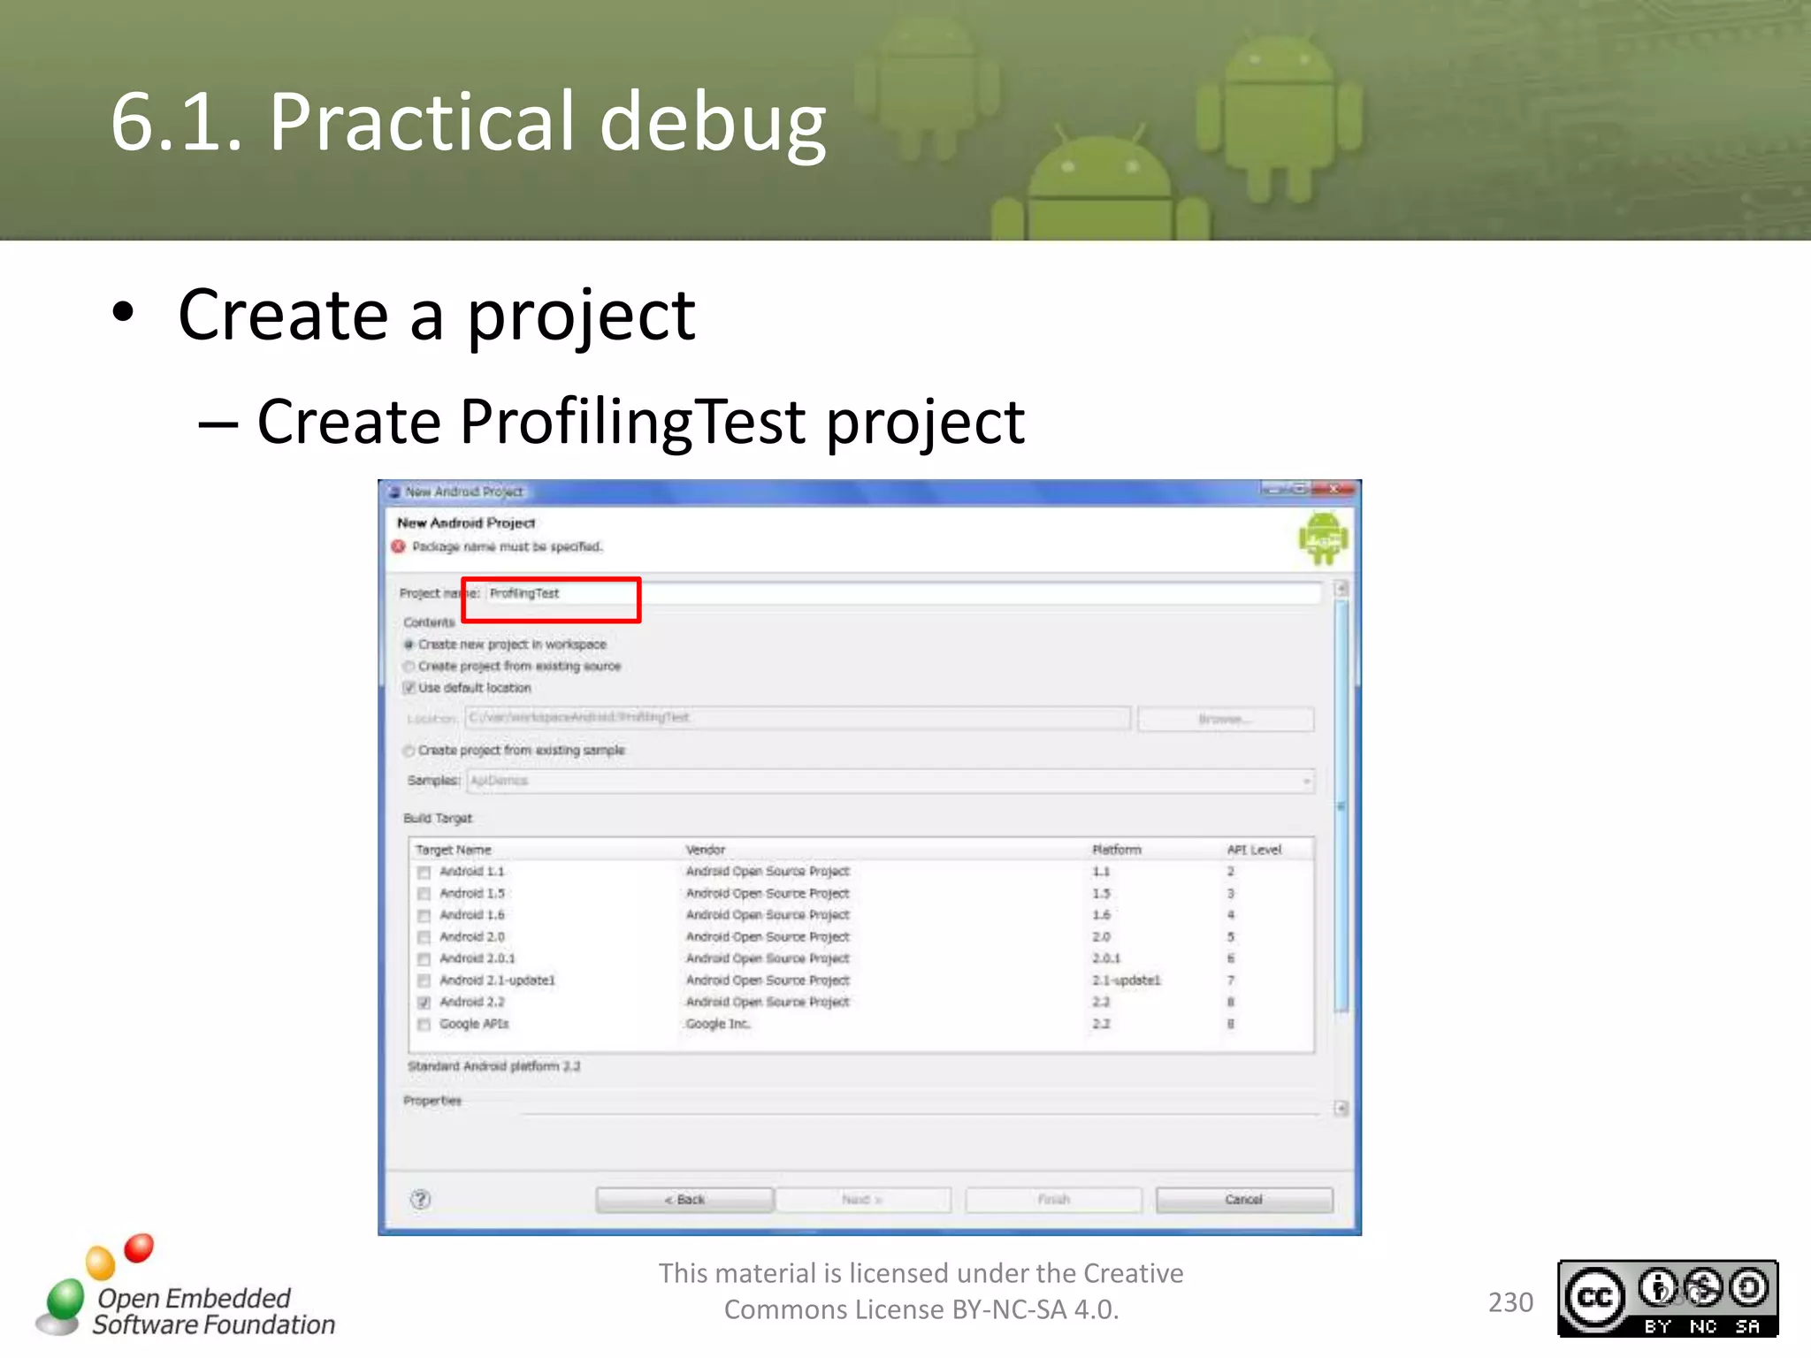Click the New Android Project title bar icon
This screenshot has width=1811, height=1358.
tap(394, 492)
